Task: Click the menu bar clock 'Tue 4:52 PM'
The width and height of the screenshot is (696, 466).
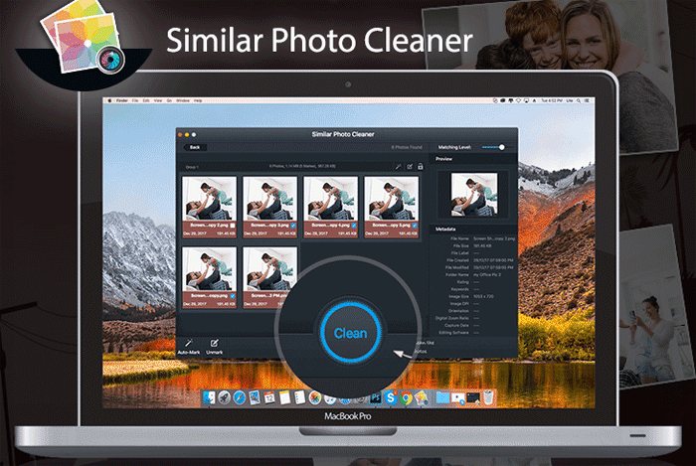Action: pyautogui.click(x=552, y=100)
